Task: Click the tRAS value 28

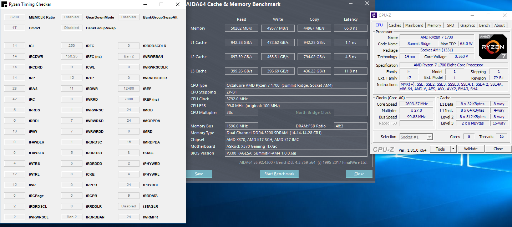Action: click(x=14, y=89)
